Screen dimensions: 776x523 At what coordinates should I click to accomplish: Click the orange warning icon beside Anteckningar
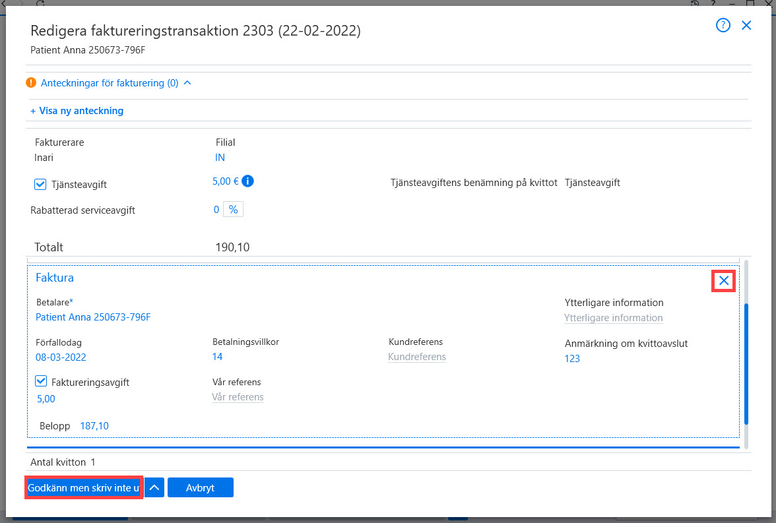pos(31,82)
